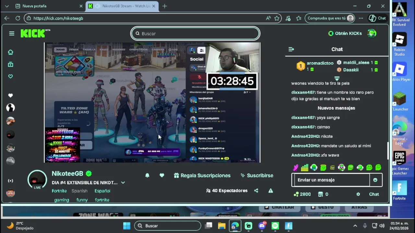415x233 pixels.
Task: Open the brown cartoon face avatar in sidebar
Action: [x=10, y=193]
